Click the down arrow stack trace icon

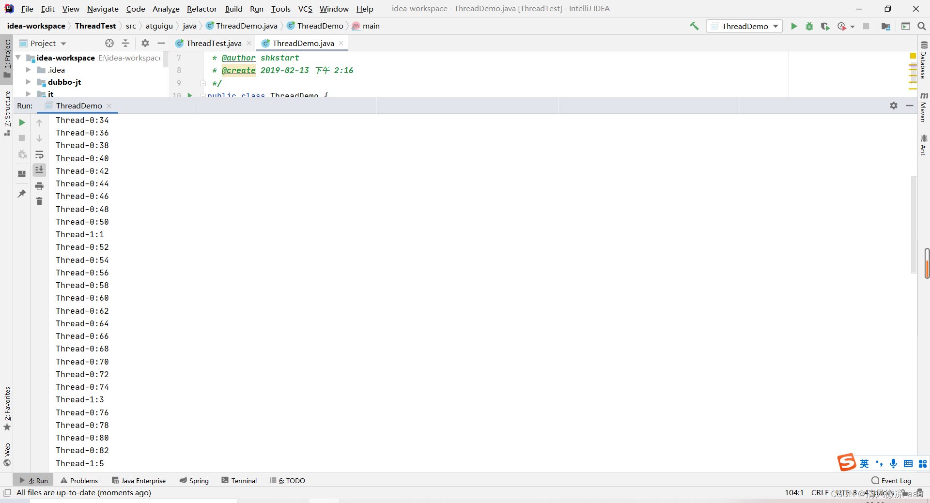click(39, 138)
